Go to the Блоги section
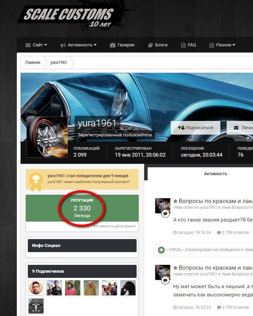This screenshot has width=253, height=316. pos(158,45)
